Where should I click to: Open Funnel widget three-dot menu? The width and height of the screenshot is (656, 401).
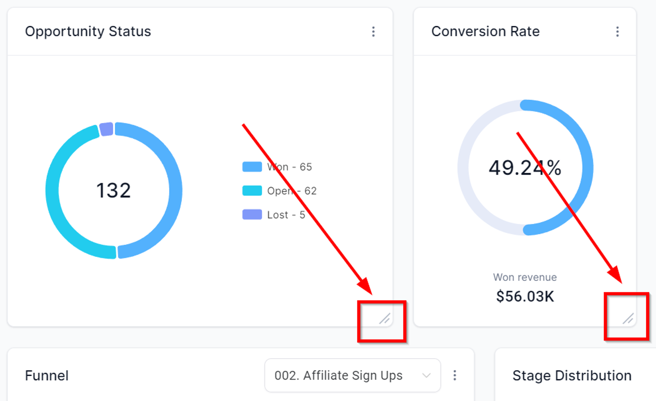coord(455,375)
